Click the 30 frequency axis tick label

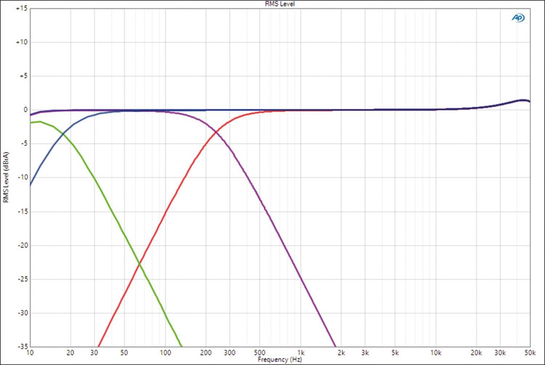(94, 353)
